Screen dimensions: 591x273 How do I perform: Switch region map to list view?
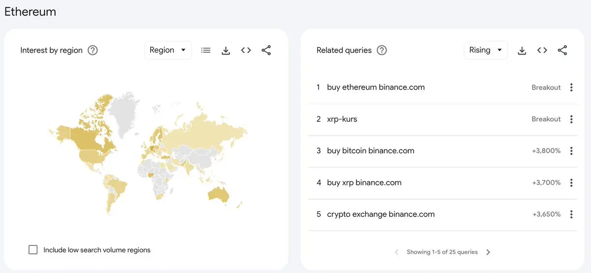click(x=206, y=50)
